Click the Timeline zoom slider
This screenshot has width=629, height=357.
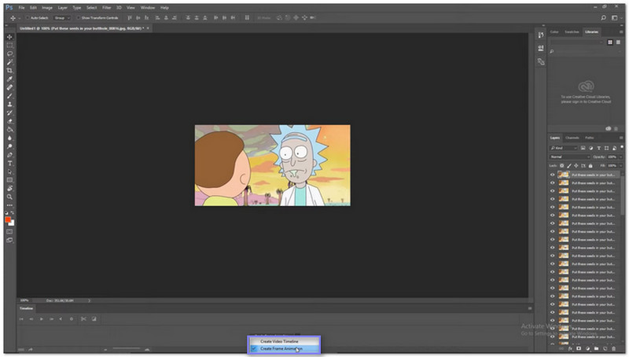pyautogui.click(x=127, y=349)
